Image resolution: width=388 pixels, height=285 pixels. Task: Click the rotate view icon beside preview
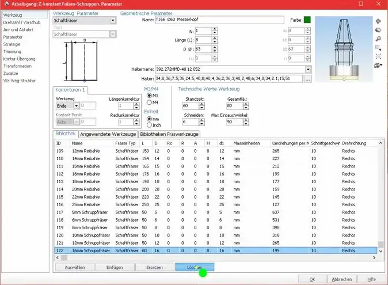coord(378,30)
